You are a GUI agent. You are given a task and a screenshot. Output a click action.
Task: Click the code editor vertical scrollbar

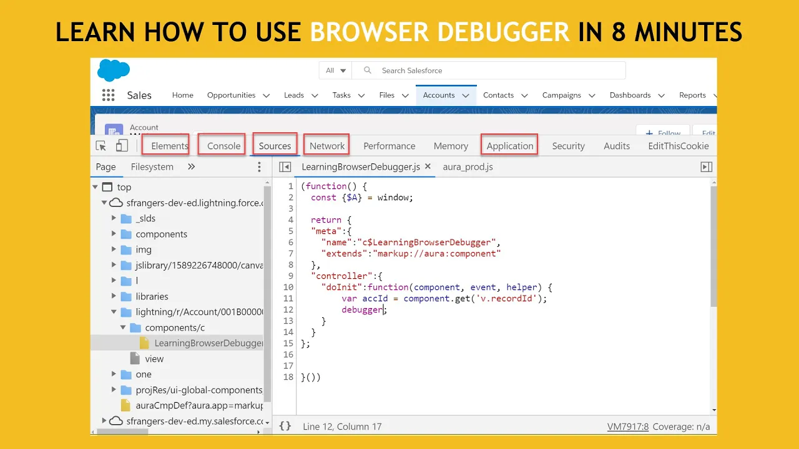[714, 246]
